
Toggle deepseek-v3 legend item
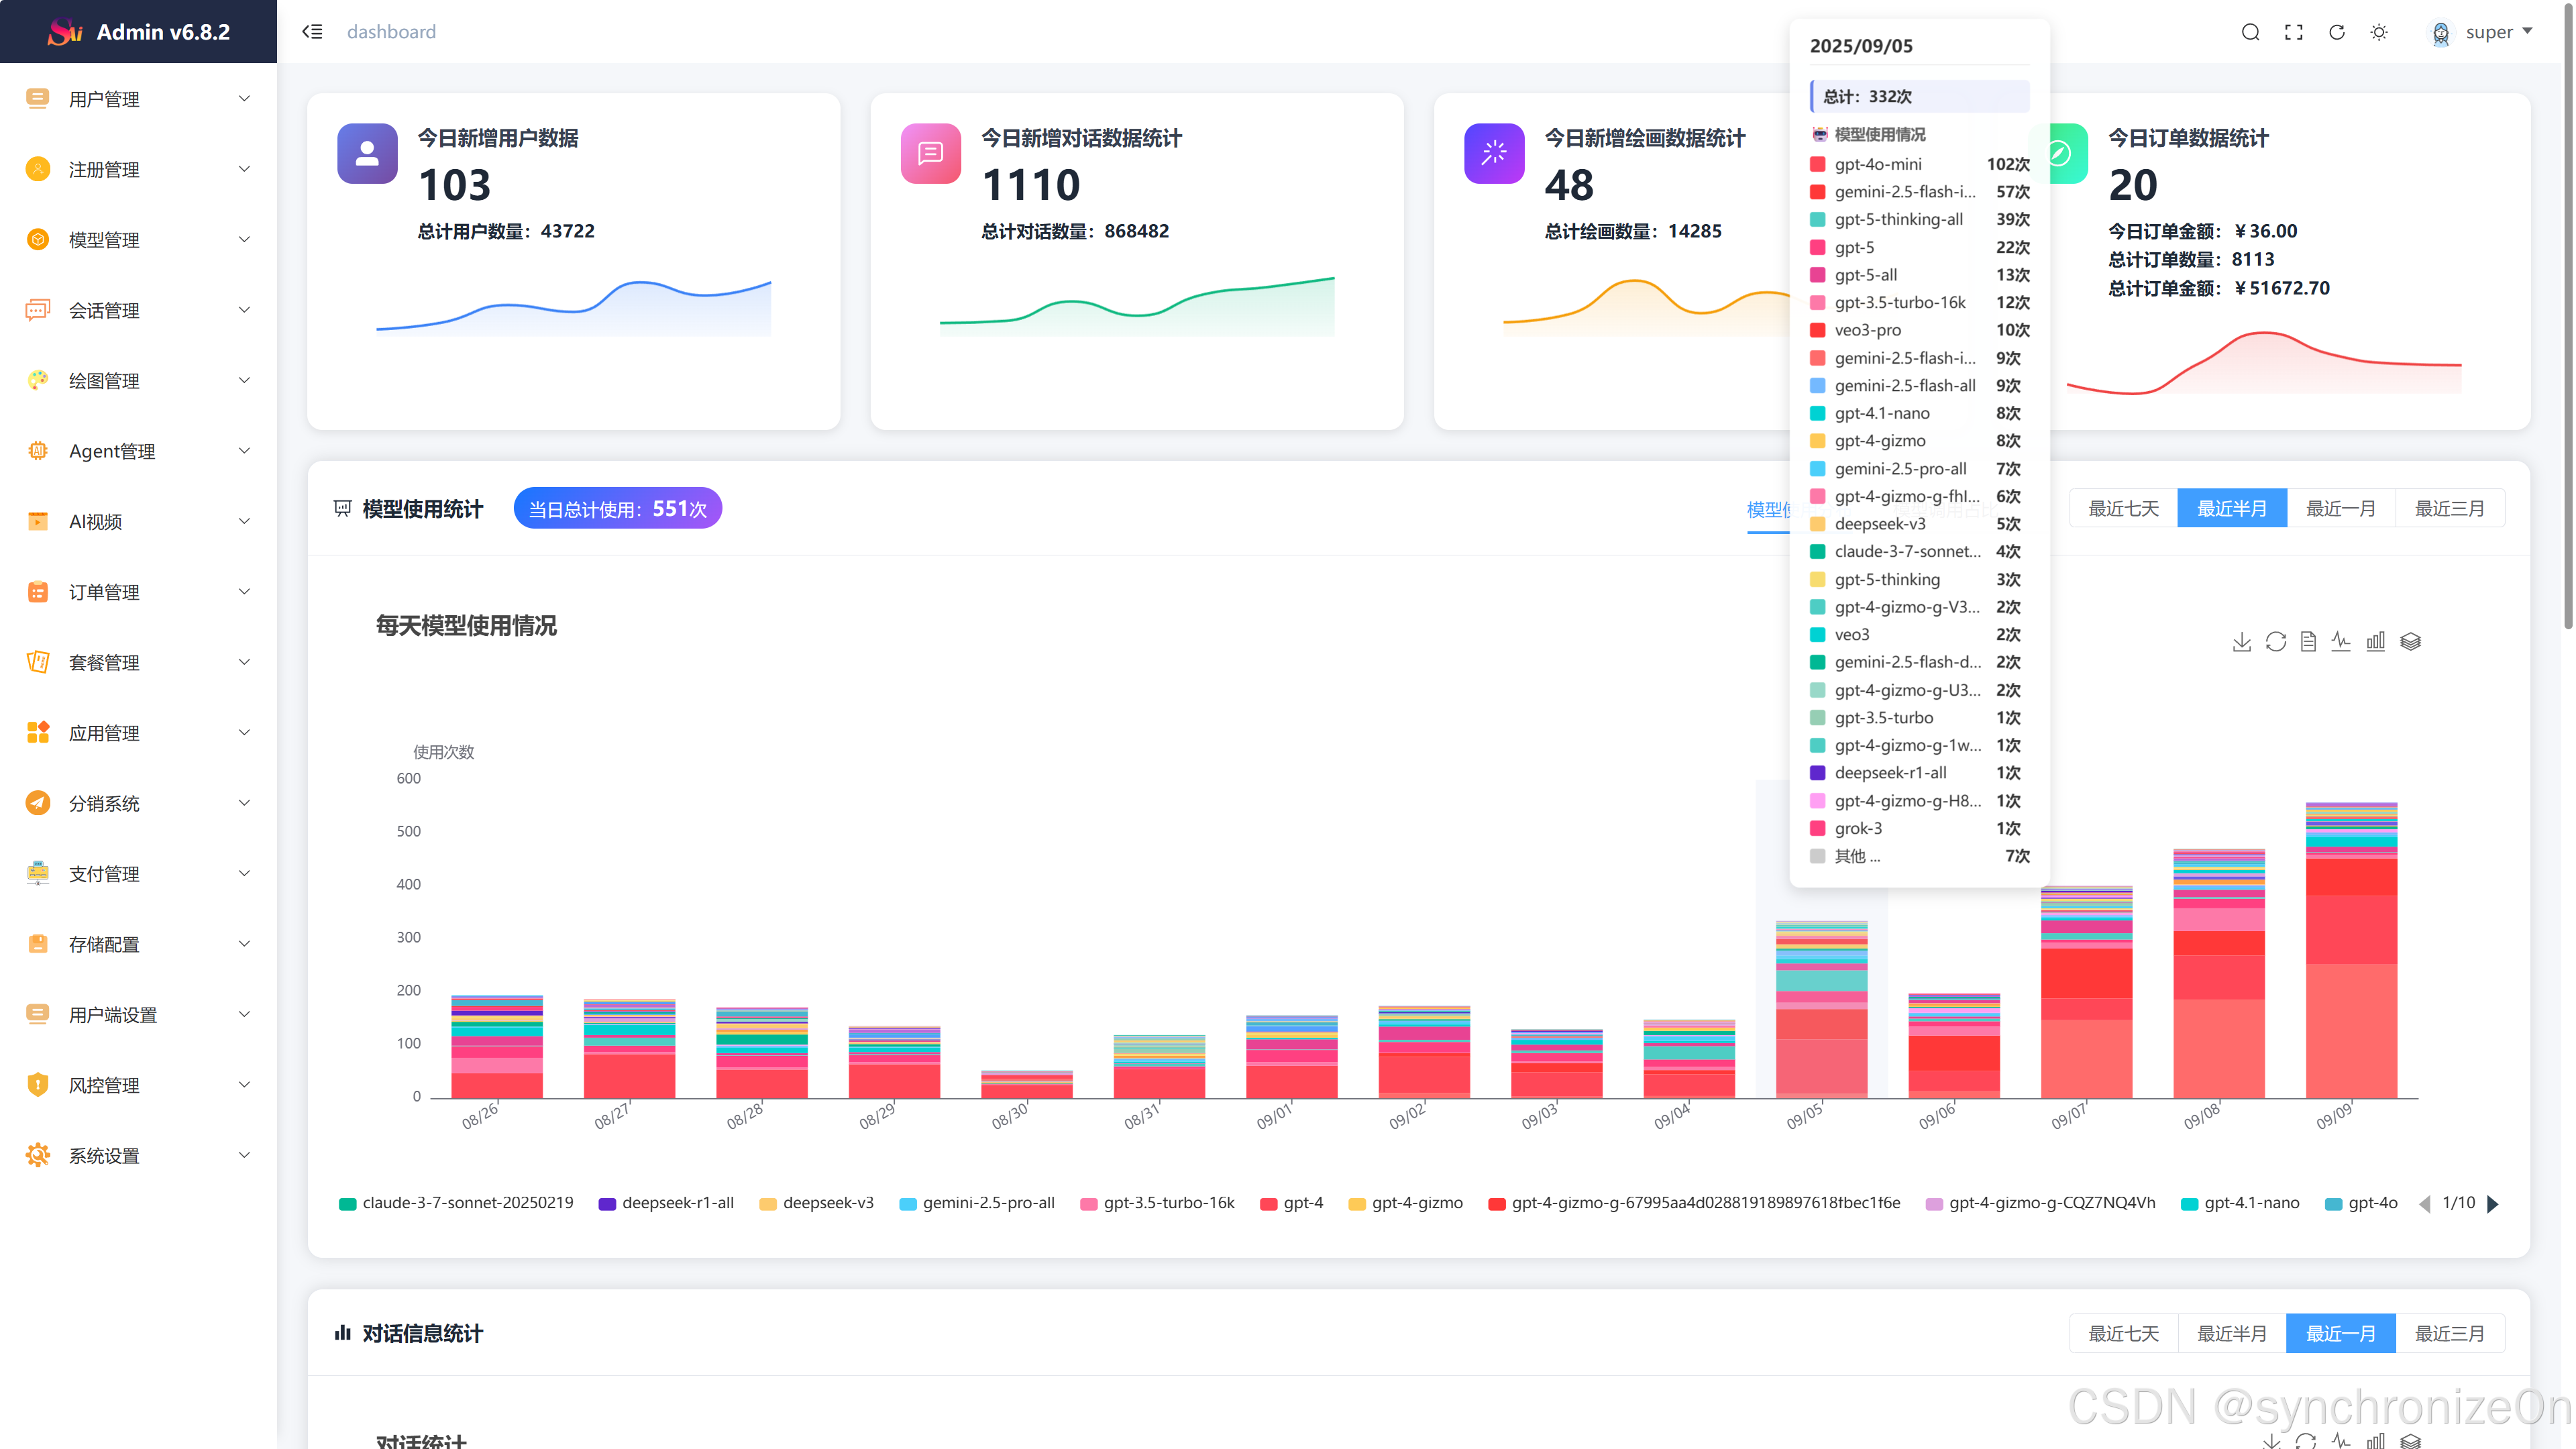[816, 1203]
